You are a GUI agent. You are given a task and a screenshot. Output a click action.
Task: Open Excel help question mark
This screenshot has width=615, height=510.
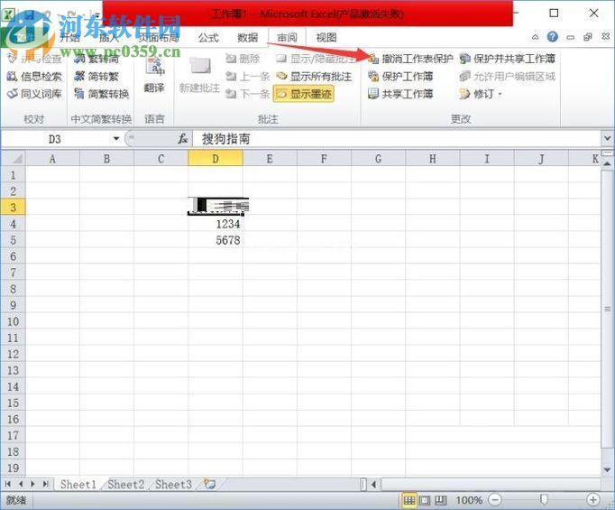click(x=553, y=37)
